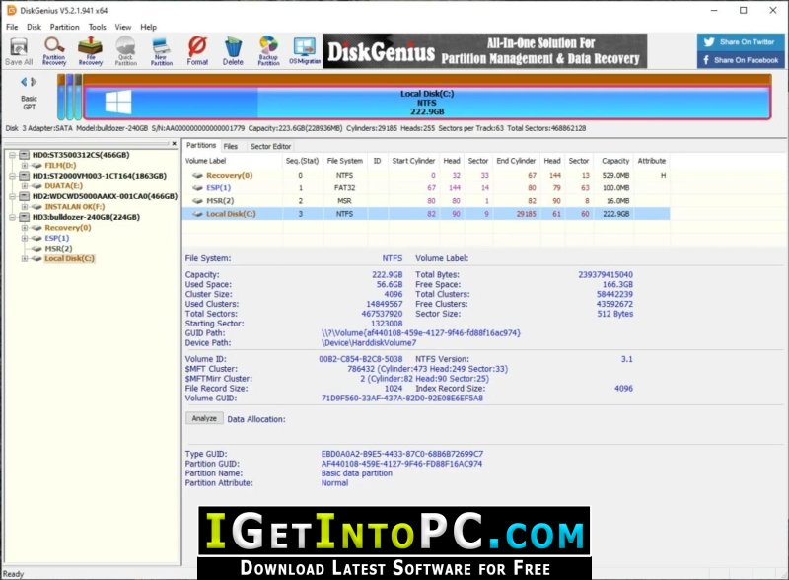The image size is (789, 580).
Task: Open the Partition Recovery tool
Action: [x=54, y=51]
